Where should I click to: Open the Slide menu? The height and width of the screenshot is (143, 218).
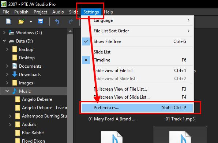coord(74,12)
